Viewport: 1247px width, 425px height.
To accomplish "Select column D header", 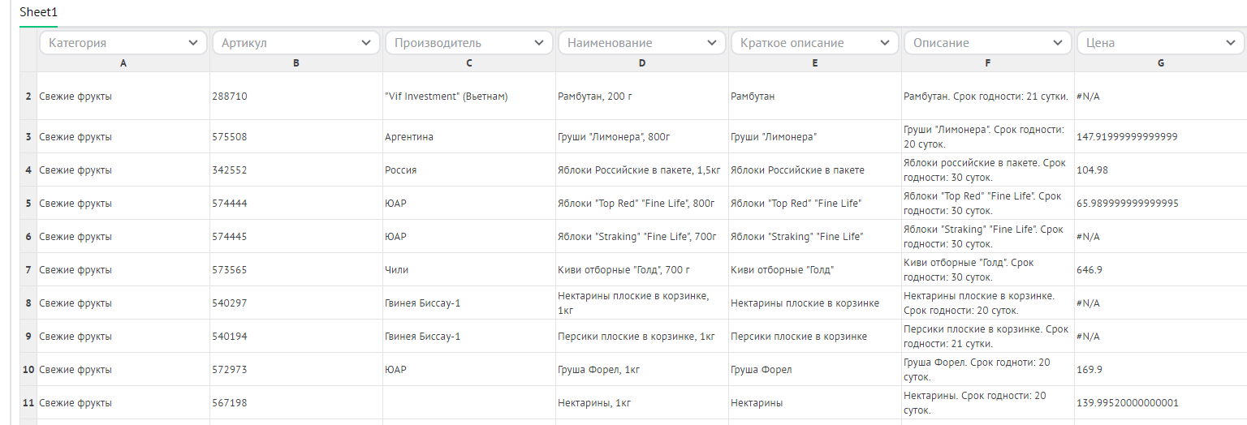I will point(641,63).
